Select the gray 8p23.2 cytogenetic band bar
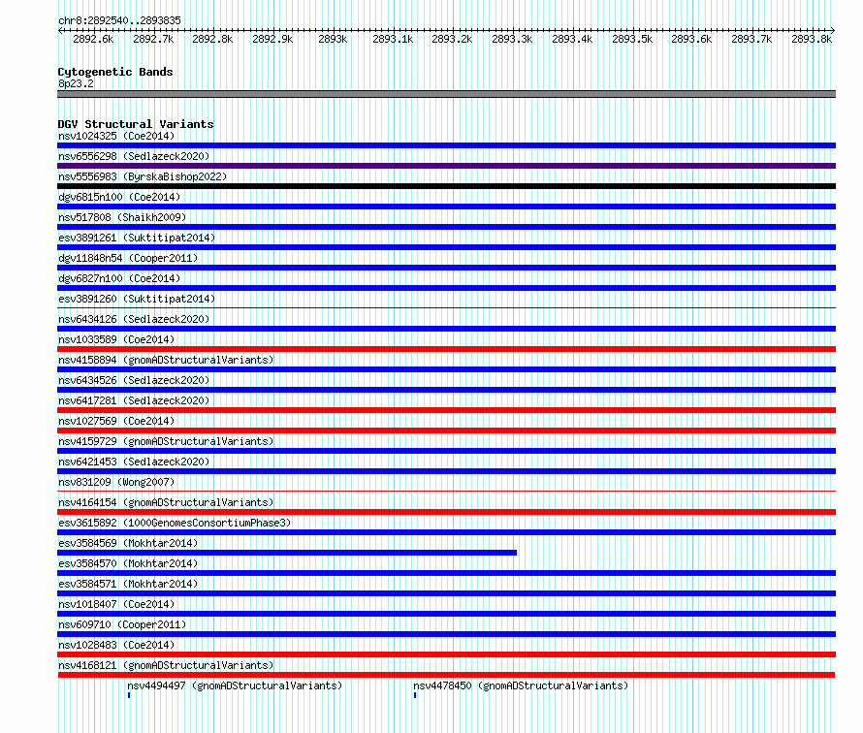This screenshot has width=863, height=733. 446,94
